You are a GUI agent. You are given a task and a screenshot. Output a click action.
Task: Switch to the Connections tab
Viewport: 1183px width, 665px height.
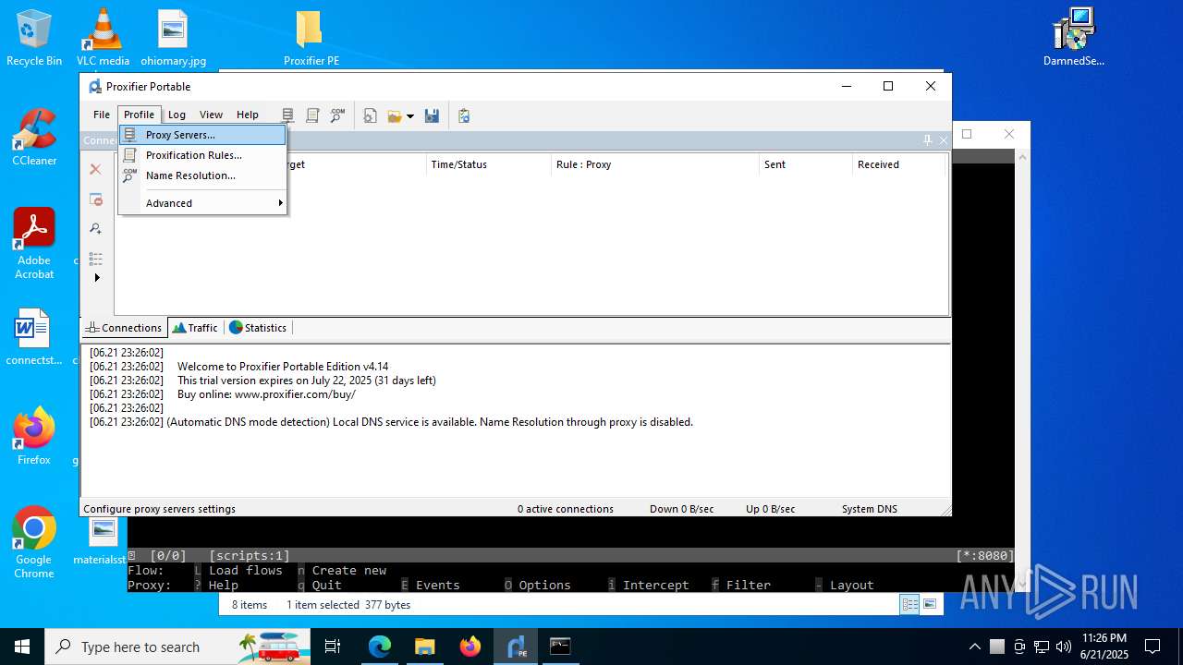pyautogui.click(x=123, y=328)
